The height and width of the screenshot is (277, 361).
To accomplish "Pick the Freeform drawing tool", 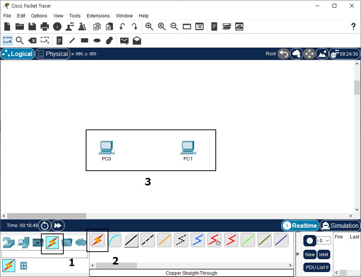I will tap(109, 40).
